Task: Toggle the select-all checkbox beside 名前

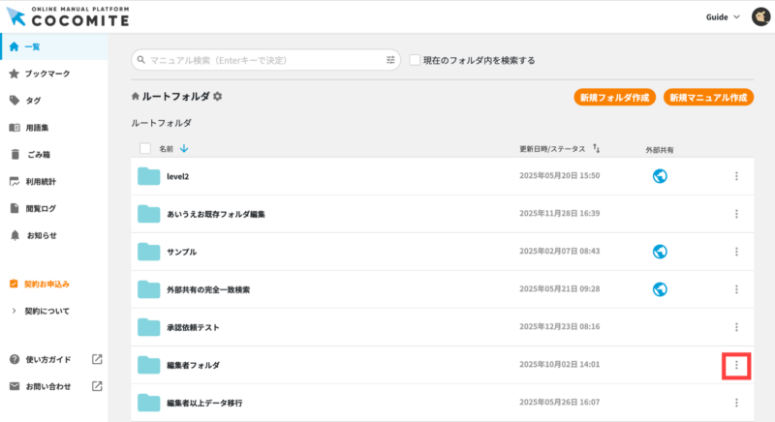Action: click(145, 149)
